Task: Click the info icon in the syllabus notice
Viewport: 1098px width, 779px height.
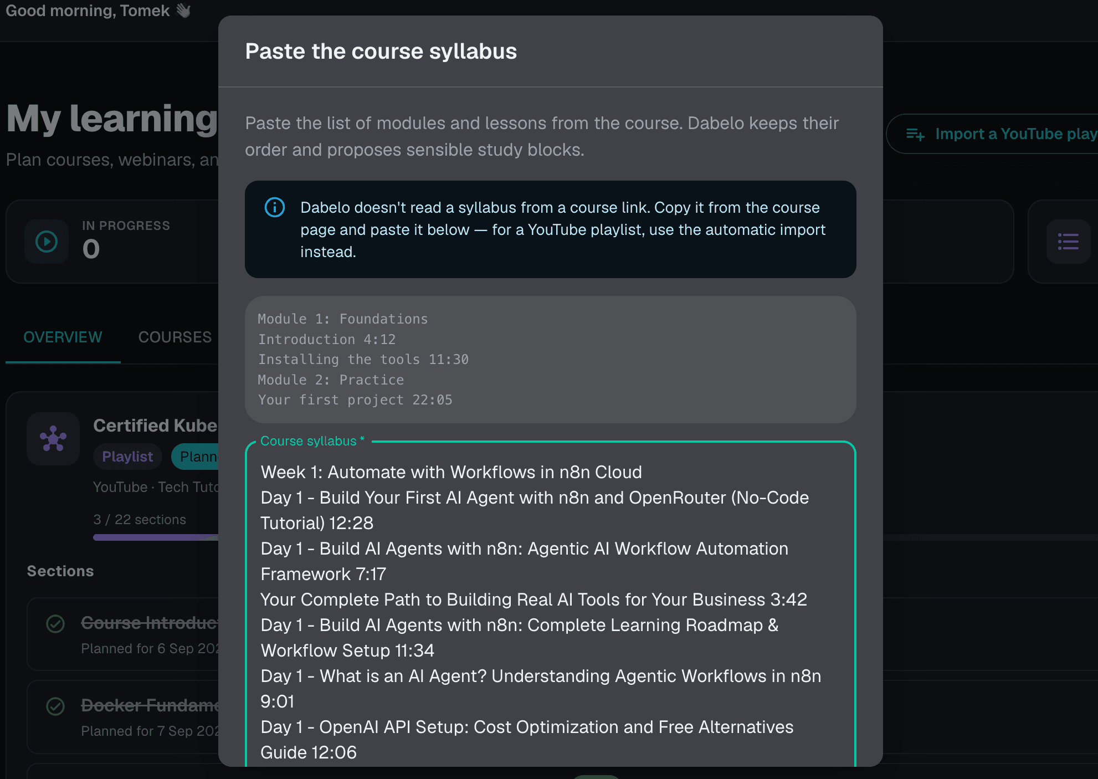Action: [275, 207]
